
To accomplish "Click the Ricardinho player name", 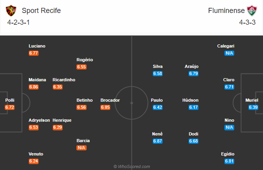I will (64, 80).
